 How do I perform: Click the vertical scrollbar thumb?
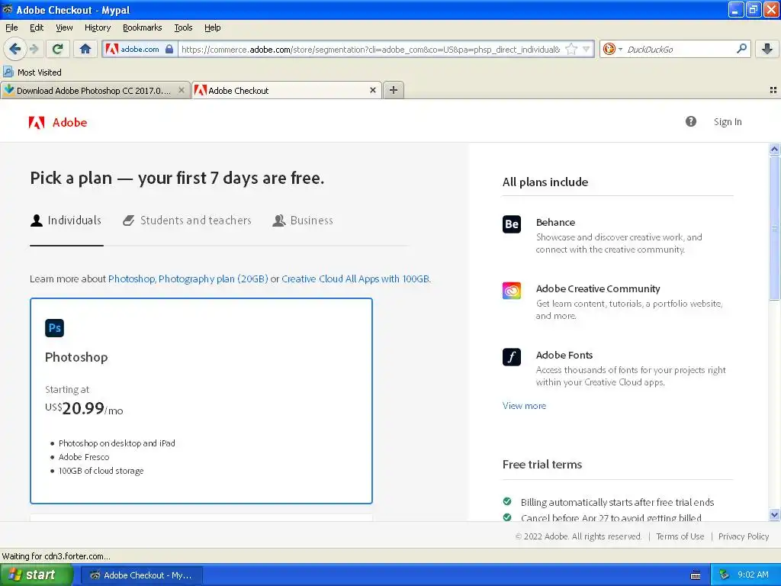click(774, 227)
